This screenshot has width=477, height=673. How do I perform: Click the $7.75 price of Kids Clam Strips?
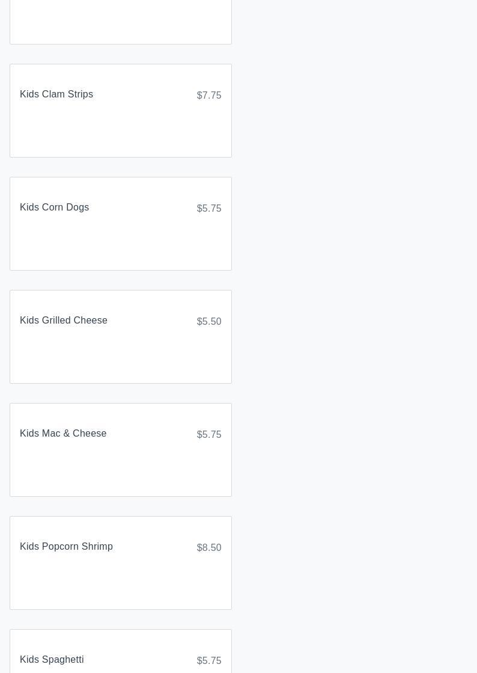coord(209,96)
